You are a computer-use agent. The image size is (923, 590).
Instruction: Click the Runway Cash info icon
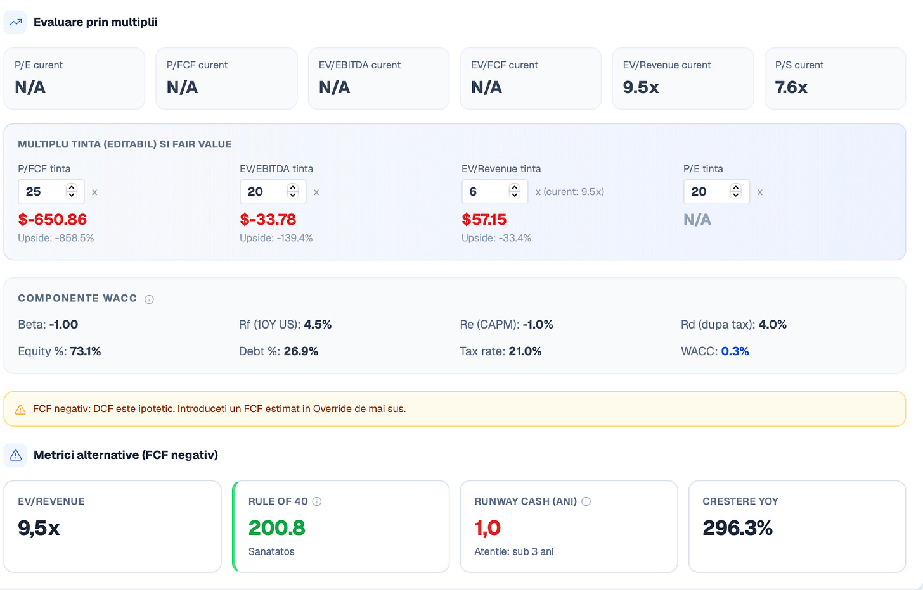(586, 501)
